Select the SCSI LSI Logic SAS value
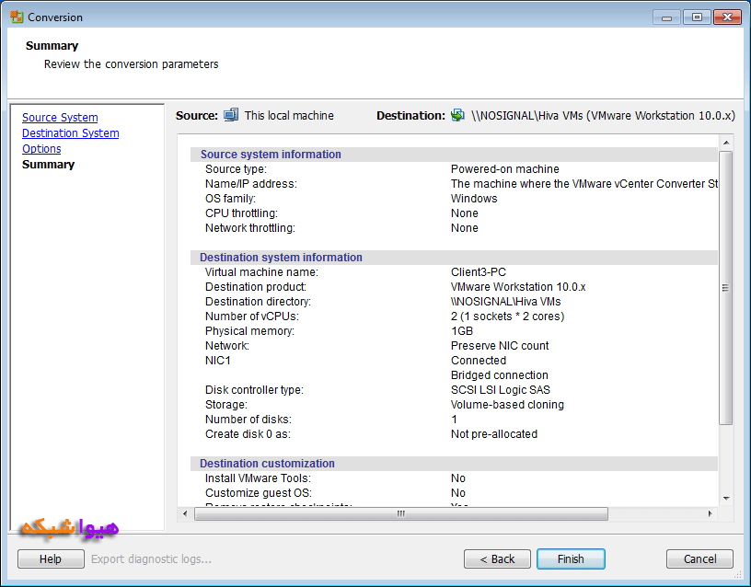751x587 pixels. 501,390
